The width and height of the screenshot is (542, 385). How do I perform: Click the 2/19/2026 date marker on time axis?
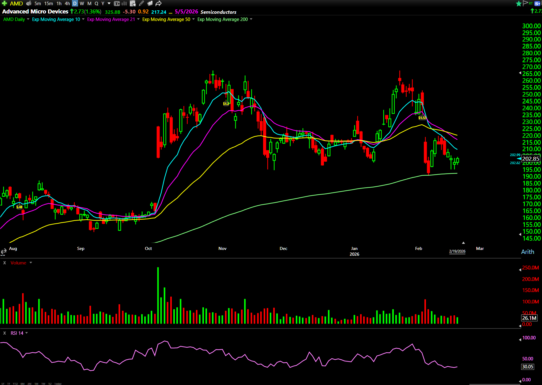pos(457,251)
